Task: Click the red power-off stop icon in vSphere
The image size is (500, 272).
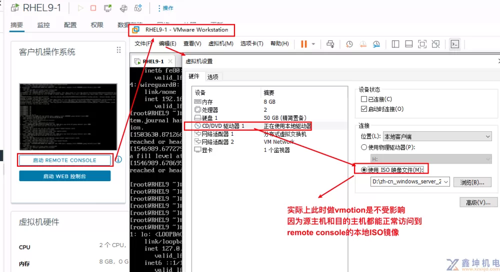Action: pyautogui.click(x=93, y=8)
